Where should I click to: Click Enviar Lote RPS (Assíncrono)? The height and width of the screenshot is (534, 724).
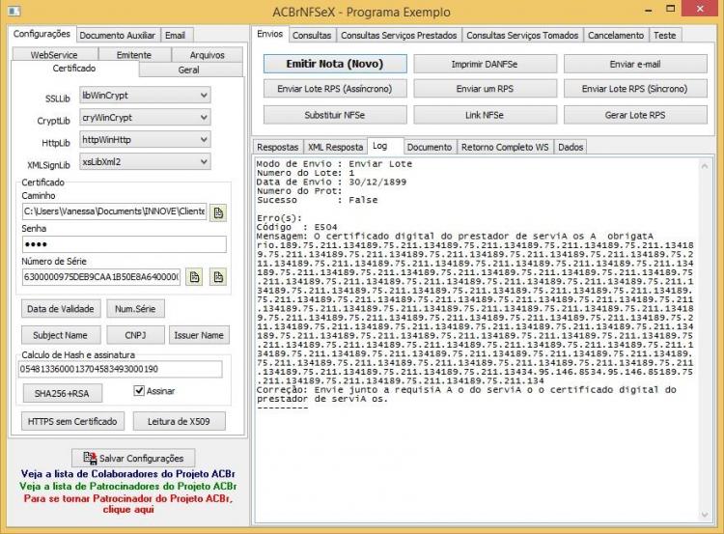pyautogui.click(x=335, y=89)
